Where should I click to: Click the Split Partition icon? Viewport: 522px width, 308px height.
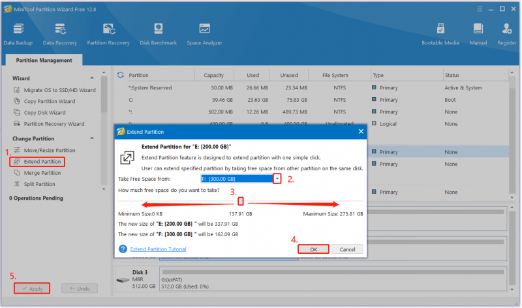pyautogui.click(x=17, y=184)
